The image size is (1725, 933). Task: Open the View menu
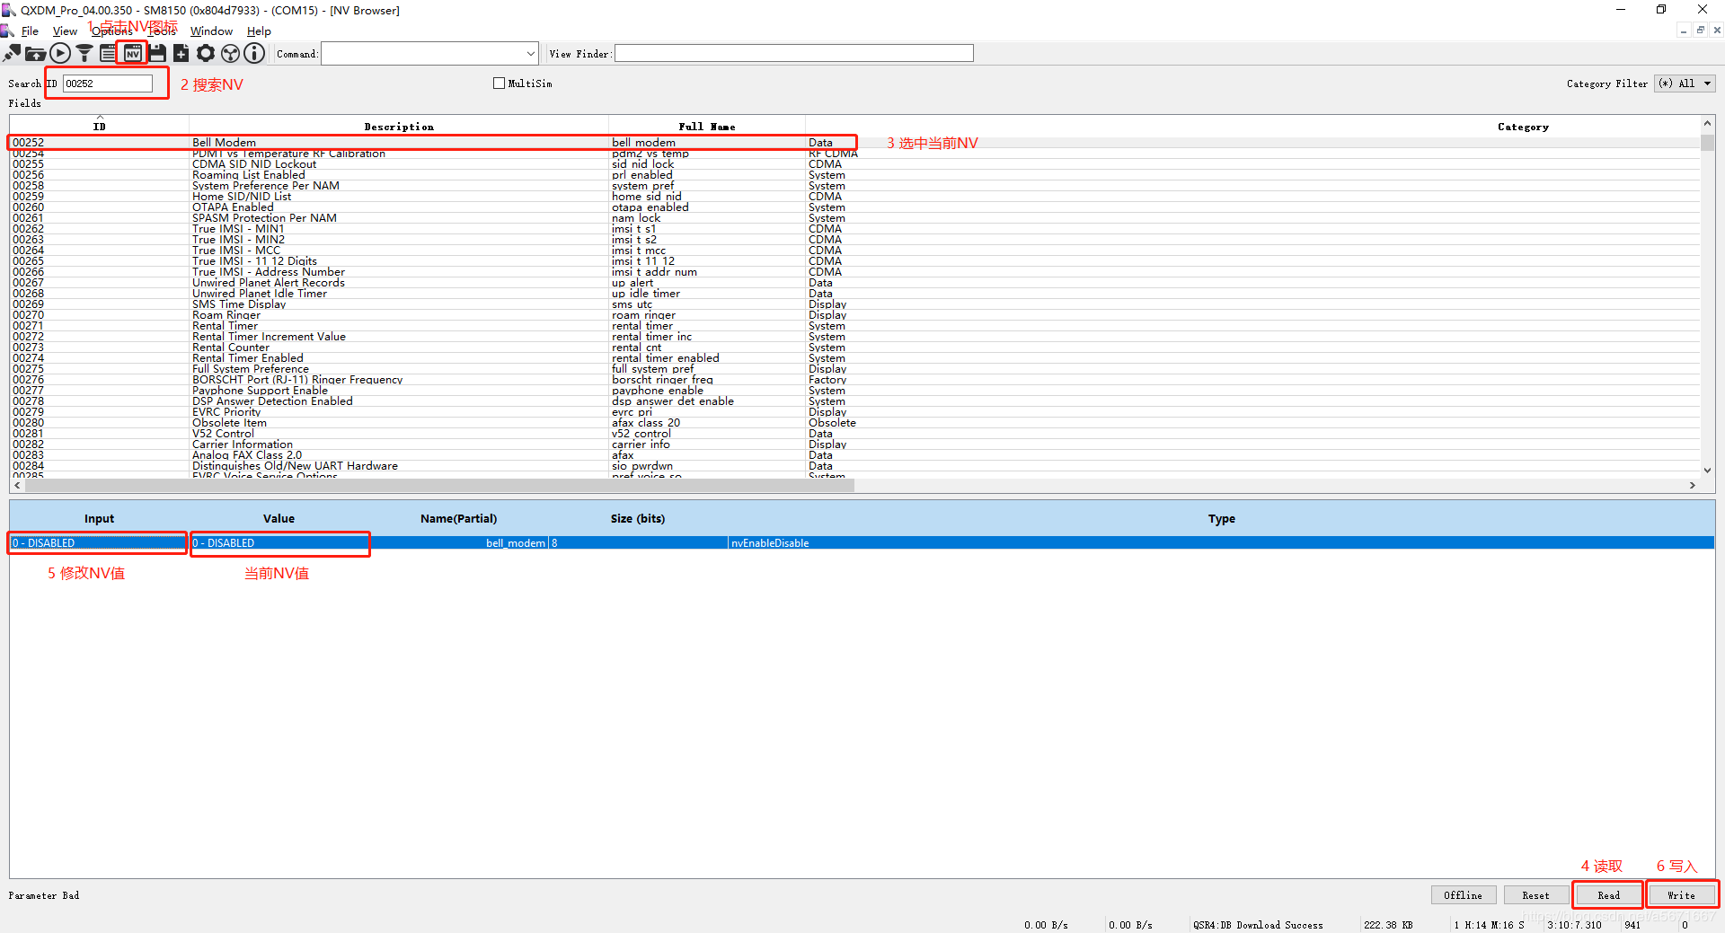(65, 31)
